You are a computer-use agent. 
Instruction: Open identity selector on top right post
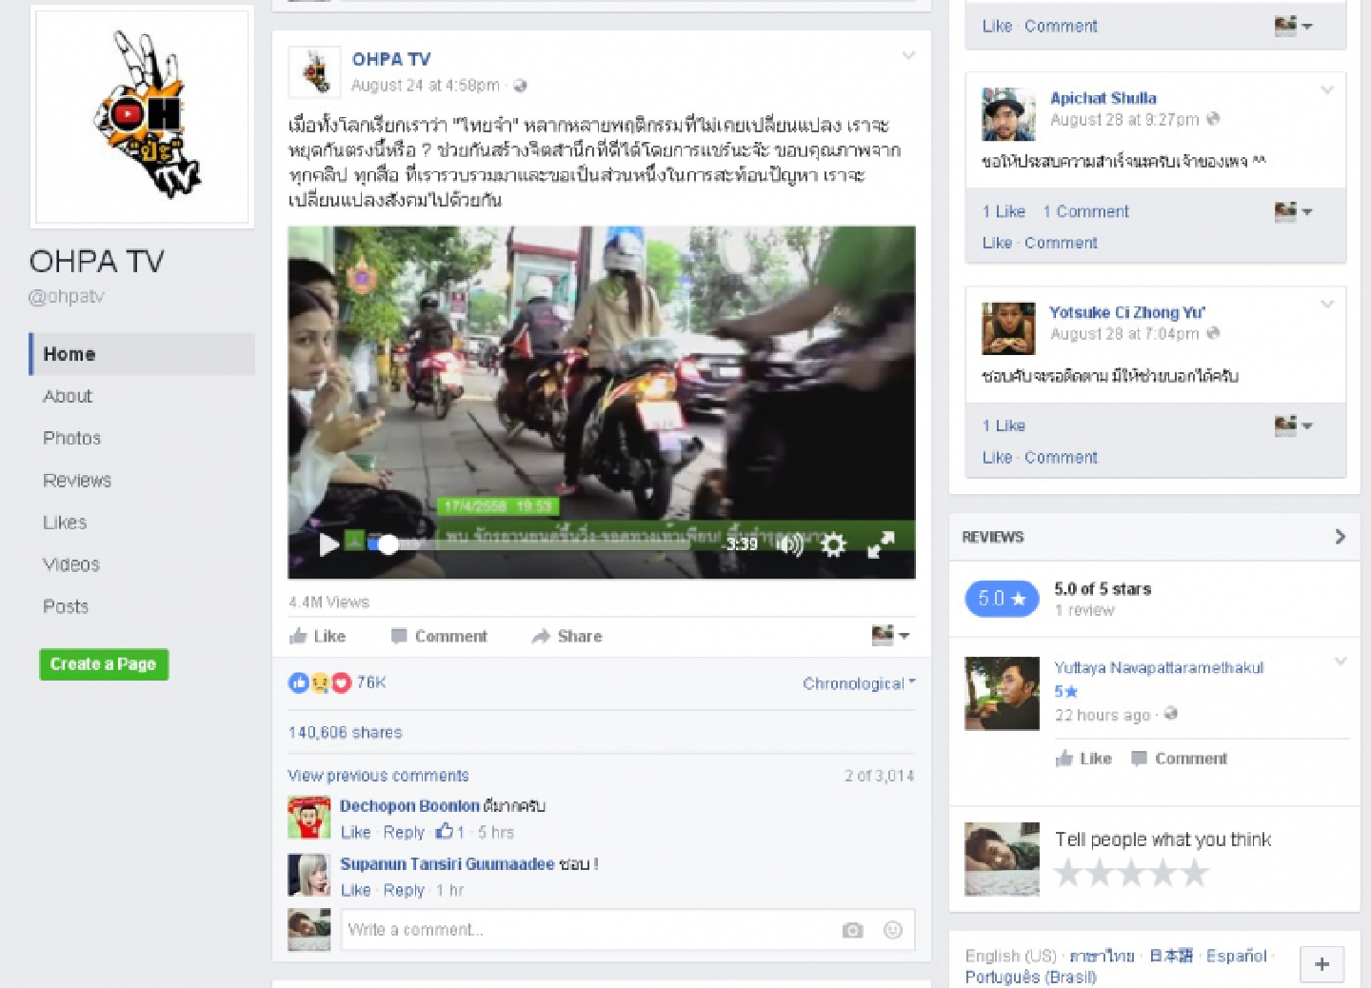(x=1294, y=26)
